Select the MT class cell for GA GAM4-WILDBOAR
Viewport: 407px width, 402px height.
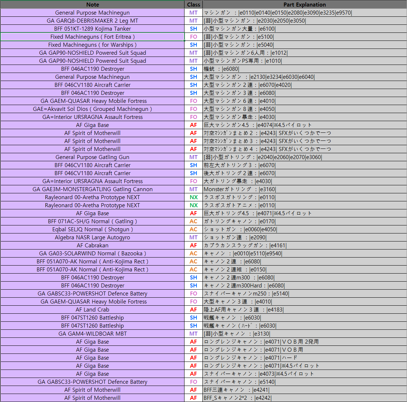coord(193,334)
